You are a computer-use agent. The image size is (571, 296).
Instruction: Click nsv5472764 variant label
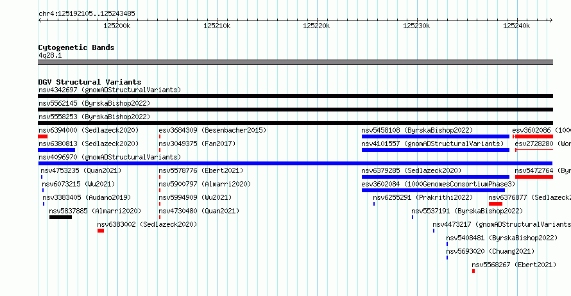543,170
